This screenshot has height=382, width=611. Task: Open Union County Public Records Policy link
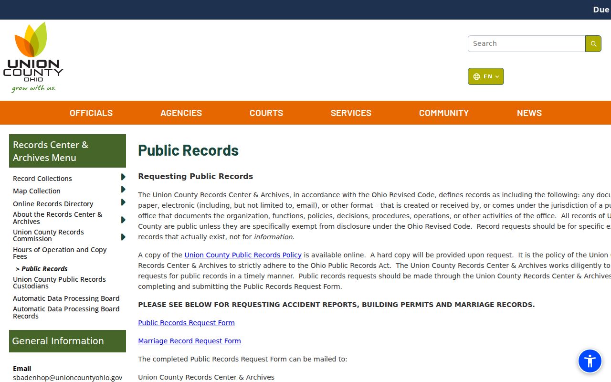point(243,255)
